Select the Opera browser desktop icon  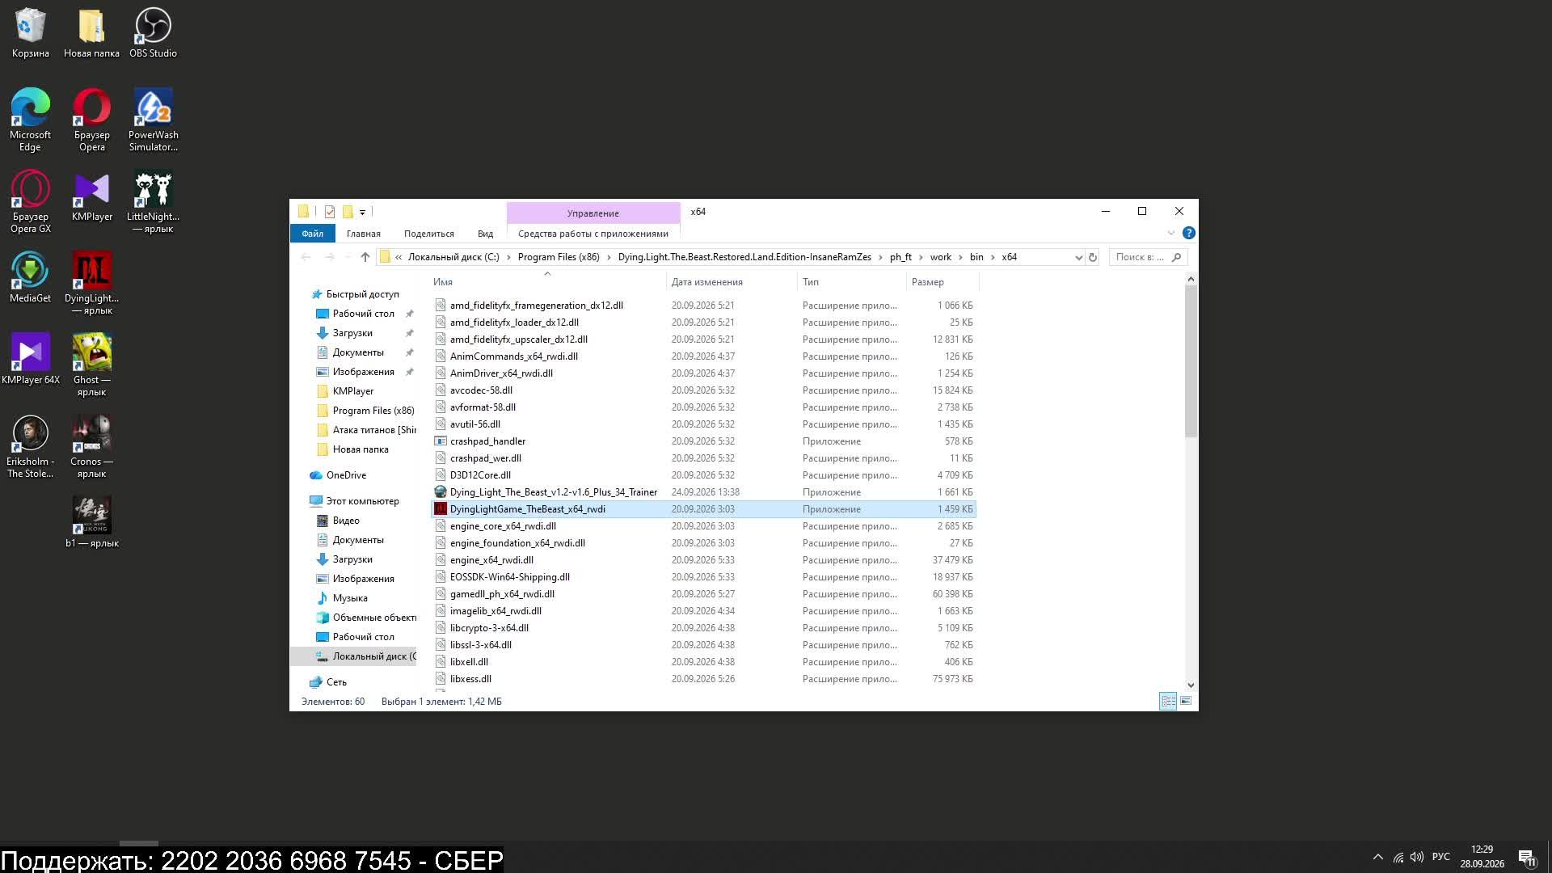pos(91,120)
